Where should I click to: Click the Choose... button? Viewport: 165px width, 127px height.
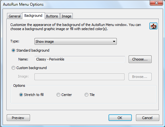(x=140, y=59)
